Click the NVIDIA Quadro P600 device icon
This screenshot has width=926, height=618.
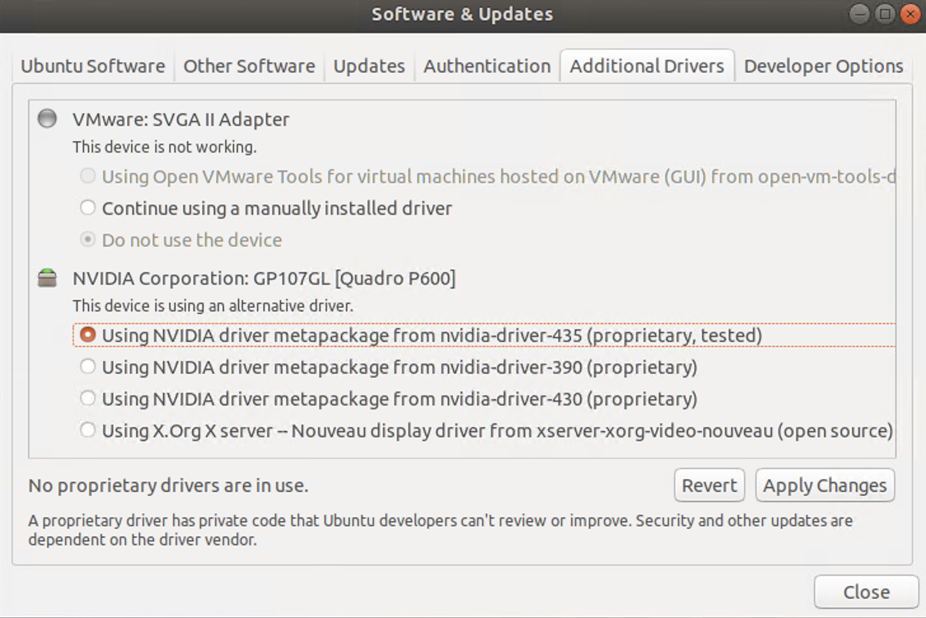[x=47, y=278]
